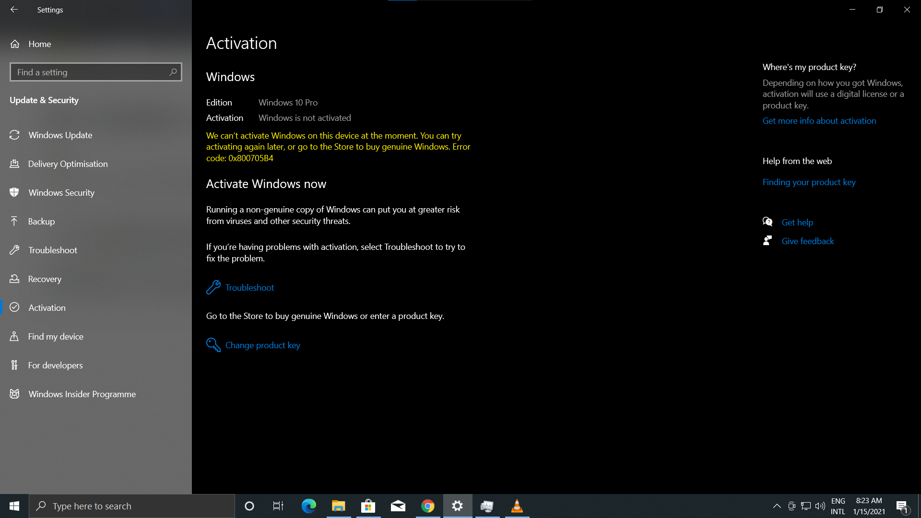Focus the Find a setting search box
921x518 pixels.
click(x=96, y=72)
